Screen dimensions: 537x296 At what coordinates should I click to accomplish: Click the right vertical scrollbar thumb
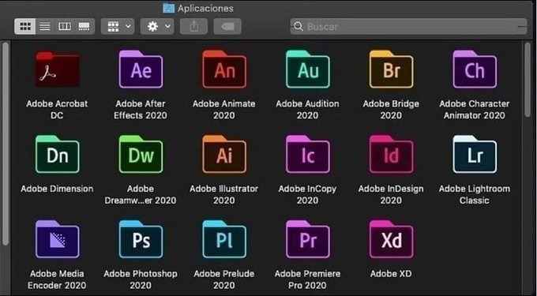pyautogui.click(x=528, y=81)
